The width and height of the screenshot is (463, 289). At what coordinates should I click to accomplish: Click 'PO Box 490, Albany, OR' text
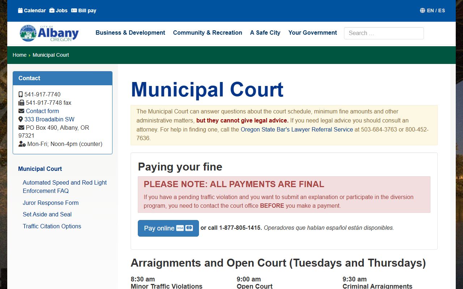(58, 128)
